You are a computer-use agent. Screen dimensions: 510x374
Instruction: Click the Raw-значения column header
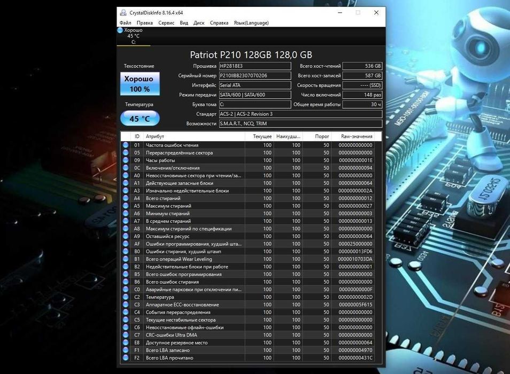[353, 136]
